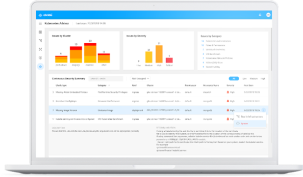Click the Resource Name column header
This screenshot has width=303, height=177.
(211, 85)
